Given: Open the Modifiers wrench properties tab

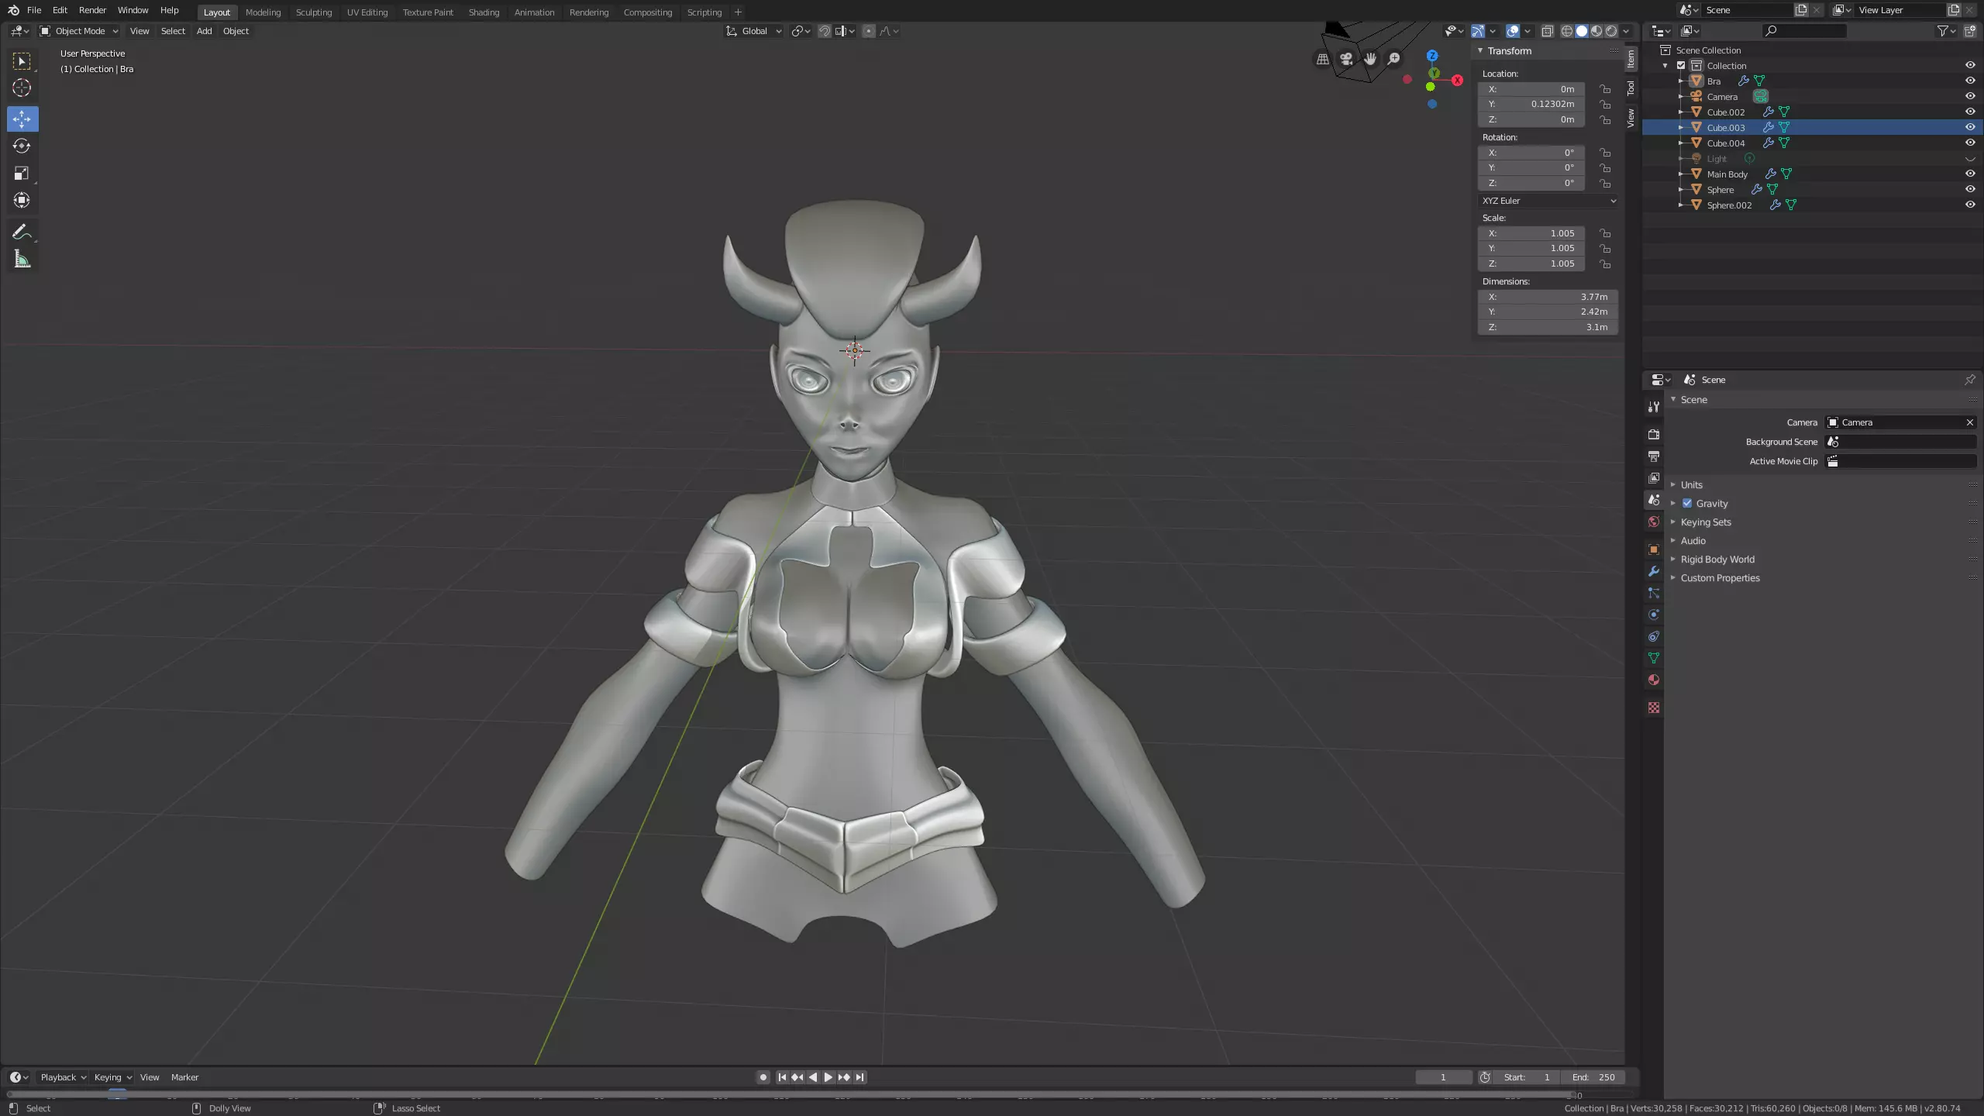Looking at the screenshot, I should pos(1653,571).
